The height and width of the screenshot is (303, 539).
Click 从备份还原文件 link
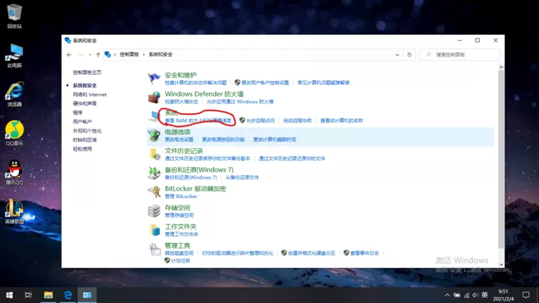[x=242, y=177]
